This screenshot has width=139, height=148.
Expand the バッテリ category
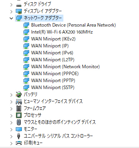(12, 95)
